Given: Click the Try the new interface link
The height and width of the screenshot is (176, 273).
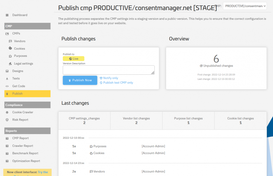Looking at the screenshot, I should 43,172.
